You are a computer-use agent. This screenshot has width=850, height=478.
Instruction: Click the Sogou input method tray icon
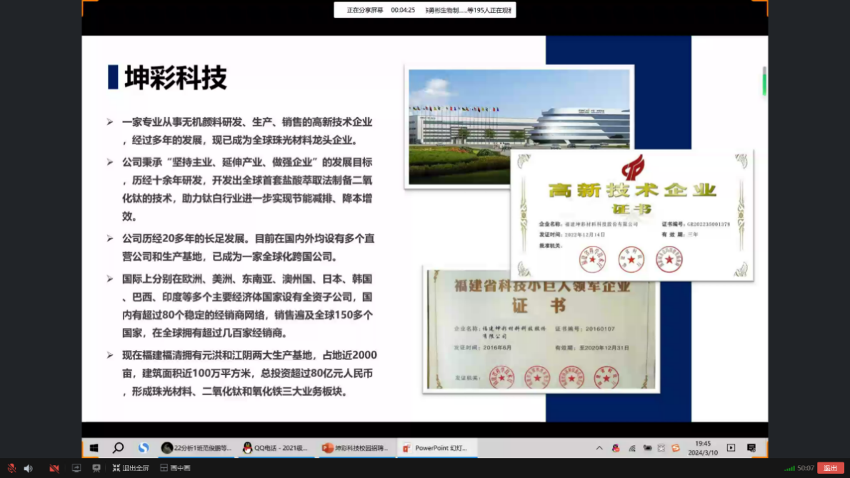(x=676, y=448)
